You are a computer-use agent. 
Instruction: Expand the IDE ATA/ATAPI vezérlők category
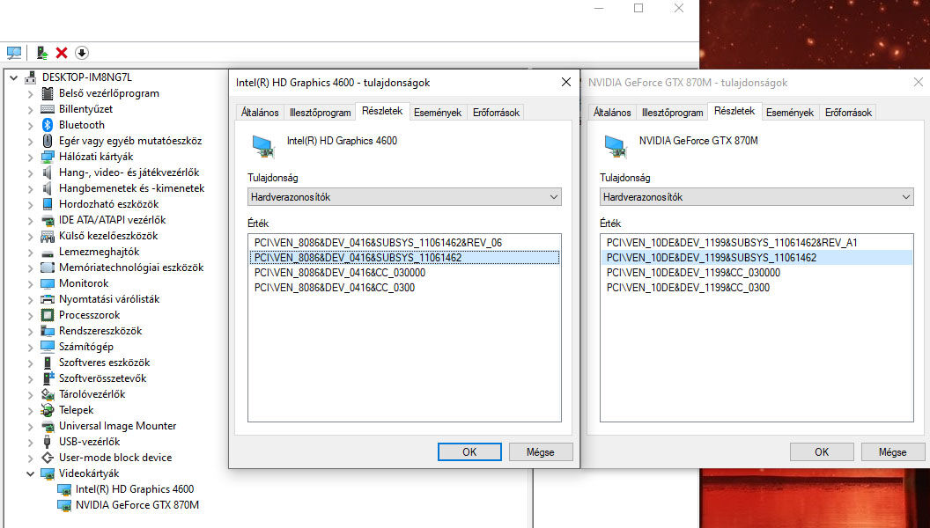click(30, 221)
